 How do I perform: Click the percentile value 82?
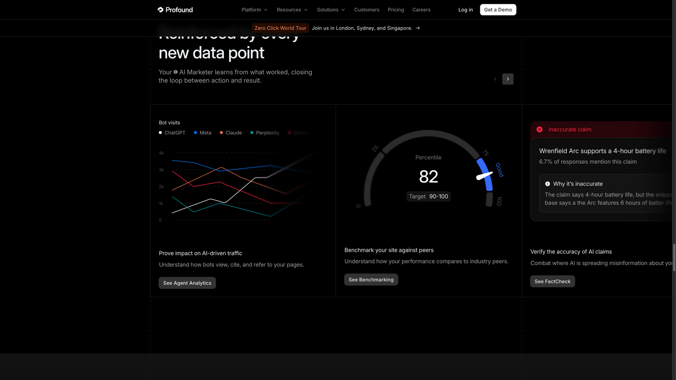[428, 176]
